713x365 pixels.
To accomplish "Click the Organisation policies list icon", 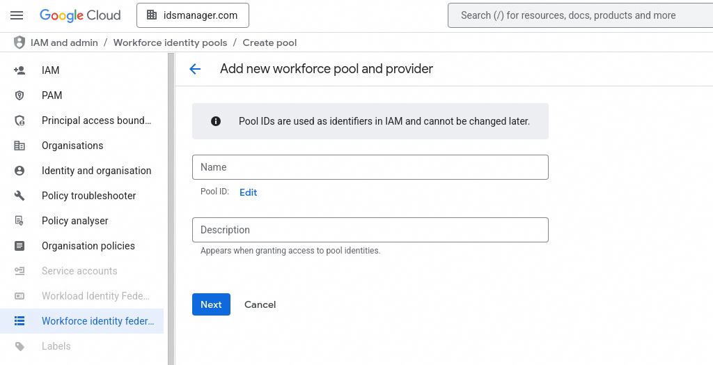I will click(19, 246).
